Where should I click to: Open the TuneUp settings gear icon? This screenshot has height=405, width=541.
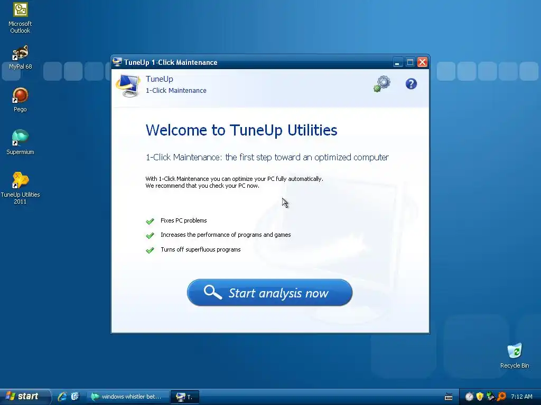click(383, 84)
